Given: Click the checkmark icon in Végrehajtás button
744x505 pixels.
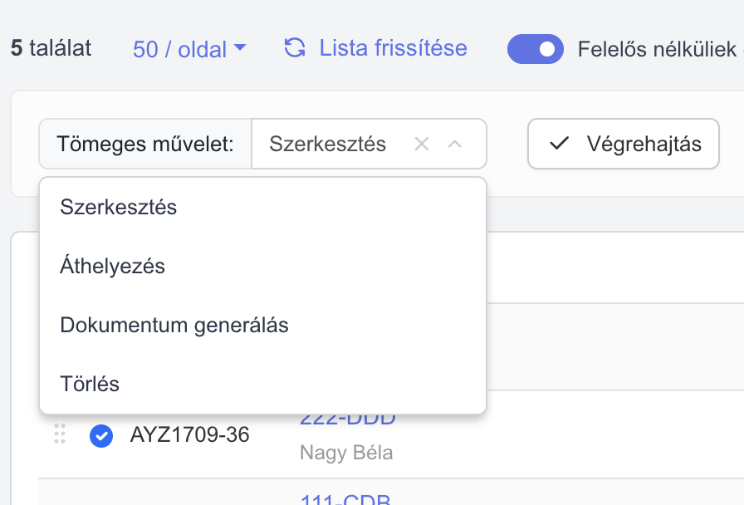Looking at the screenshot, I should [559, 144].
